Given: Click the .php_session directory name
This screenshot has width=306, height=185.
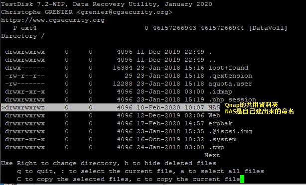Looking at the screenshot, I should pos(232,99).
